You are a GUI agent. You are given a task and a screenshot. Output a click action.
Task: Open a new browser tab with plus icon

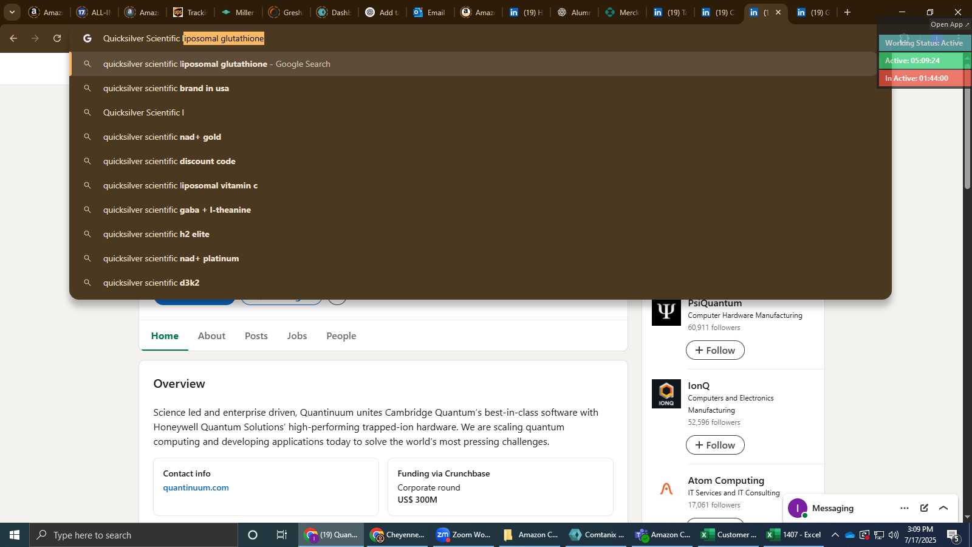click(x=847, y=12)
